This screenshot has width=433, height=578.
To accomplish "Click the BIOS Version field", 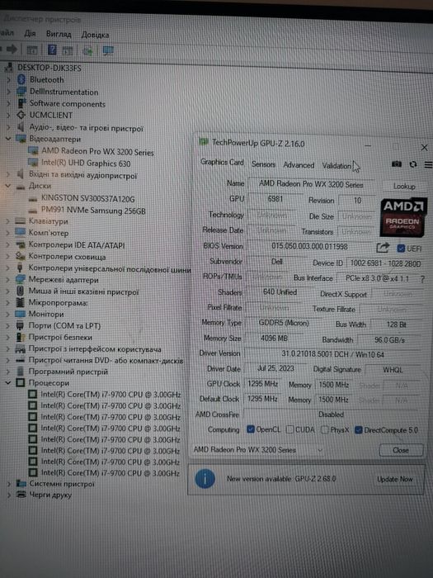I will (309, 246).
